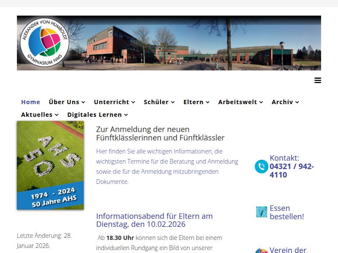The image size is (338, 253).
Task: Open the hamburger menu icon
Action: pos(318,81)
